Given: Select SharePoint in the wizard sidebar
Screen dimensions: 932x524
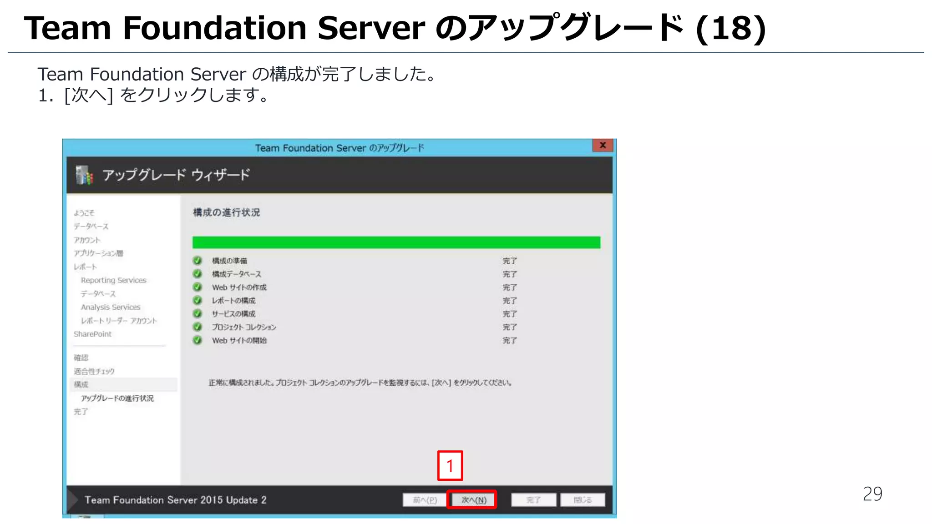Looking at the screenshot, I should coord(92,334).
